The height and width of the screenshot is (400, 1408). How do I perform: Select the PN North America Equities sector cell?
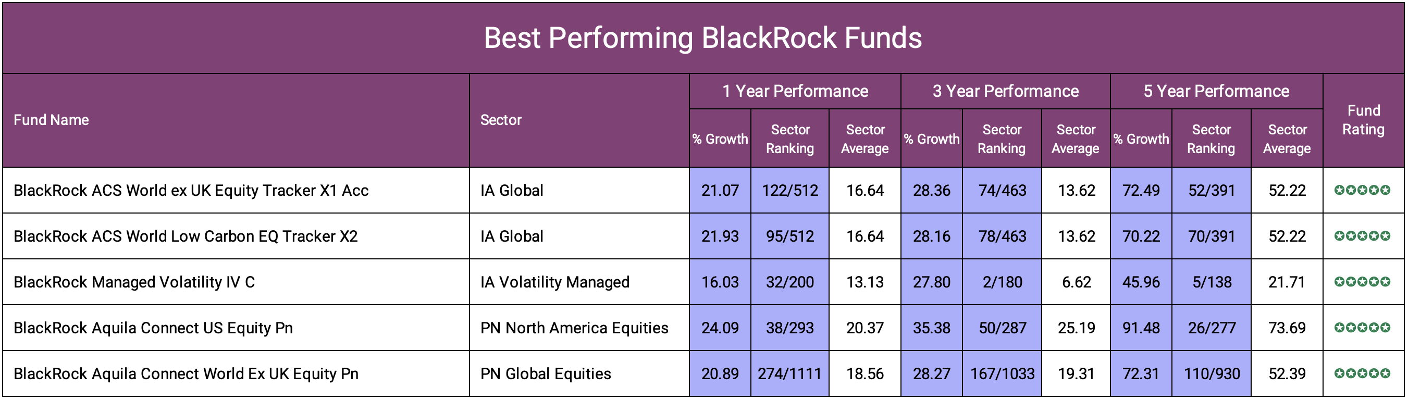pos(574,328)
